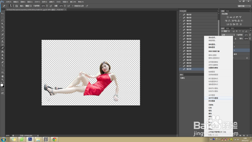The image size is (252, 142).
Task: Select the Hand tool
Action: coord(3,76)
